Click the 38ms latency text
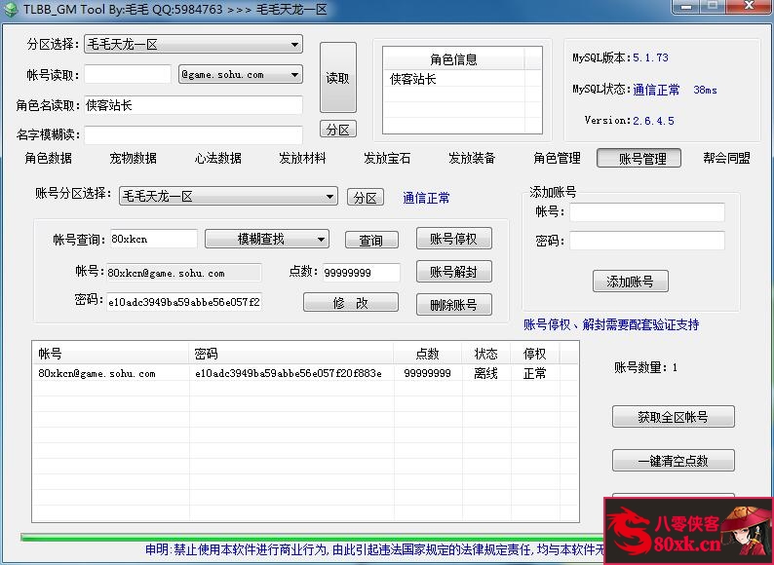 coord(705,90)
